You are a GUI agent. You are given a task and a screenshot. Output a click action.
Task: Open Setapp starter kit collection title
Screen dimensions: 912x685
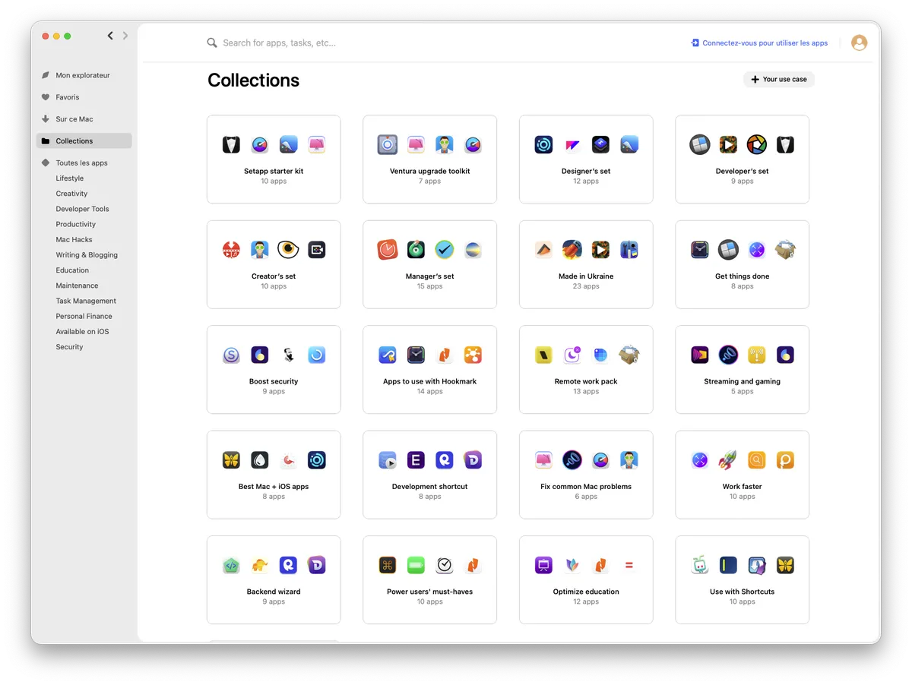pyautogui.click(x=274, y=171)
